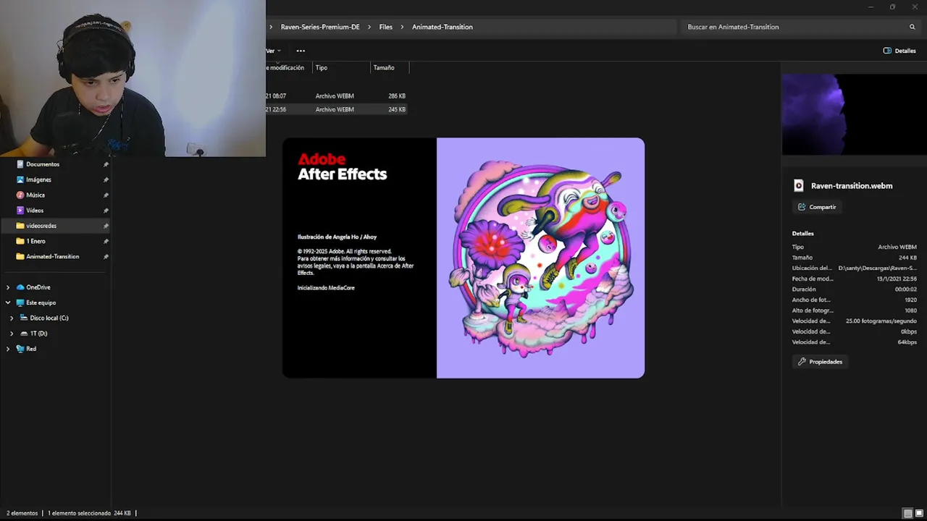Sort by the Tipo column header
This screenshot has height=521, width=927.
pos(341,67)
